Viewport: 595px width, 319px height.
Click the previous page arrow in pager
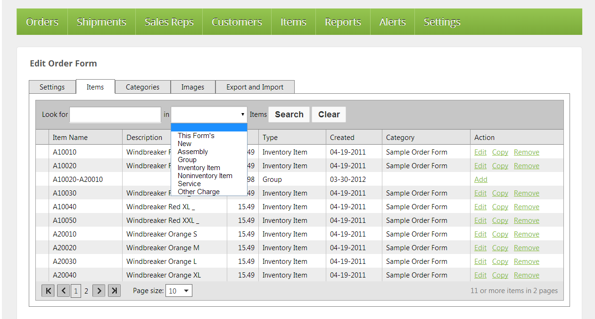click(64, 291)
